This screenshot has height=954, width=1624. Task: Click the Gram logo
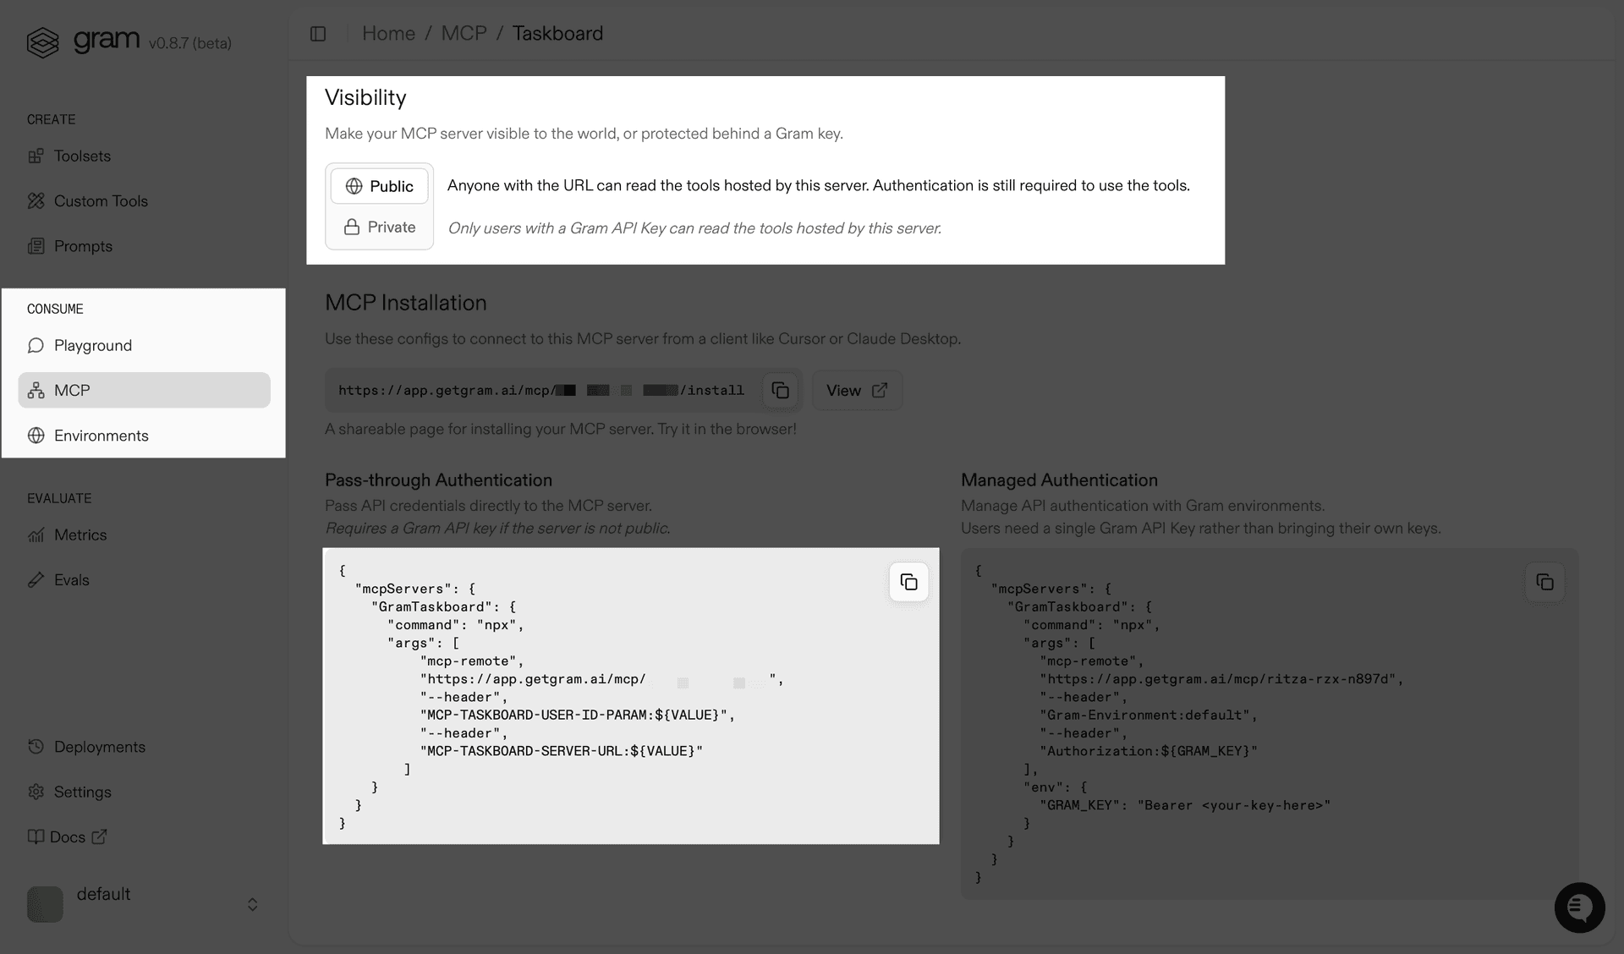43,41
